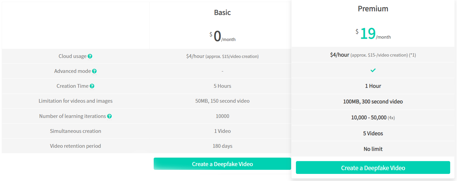Open the Advanced mode help tooltip icon
This screenshot has width=457, height=181.
94,71
